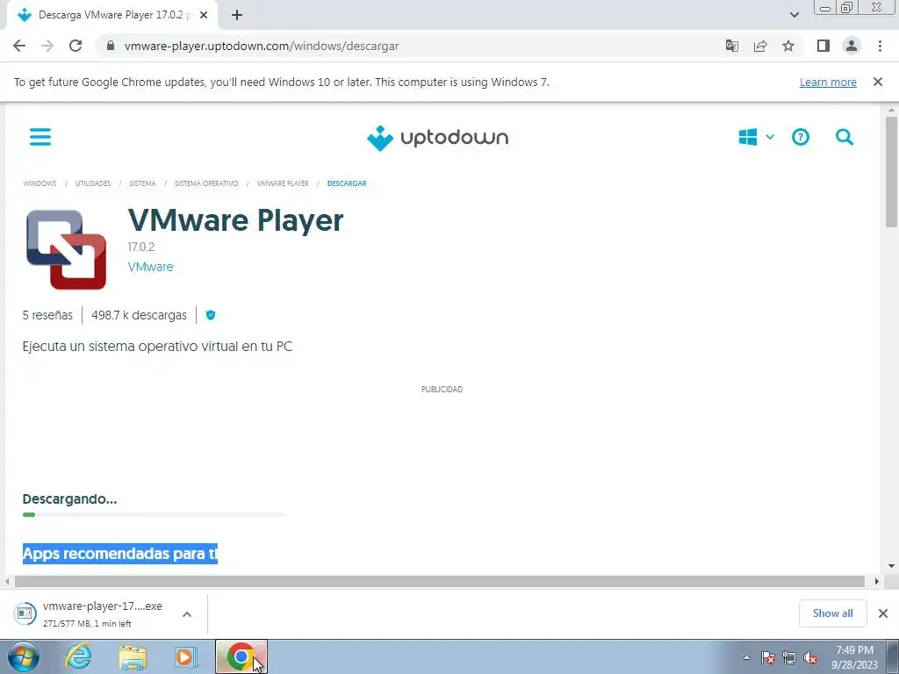The height and width of the screenshot is (674, 899).
Task: Open the Learn more link
Action: pos(828,82)
